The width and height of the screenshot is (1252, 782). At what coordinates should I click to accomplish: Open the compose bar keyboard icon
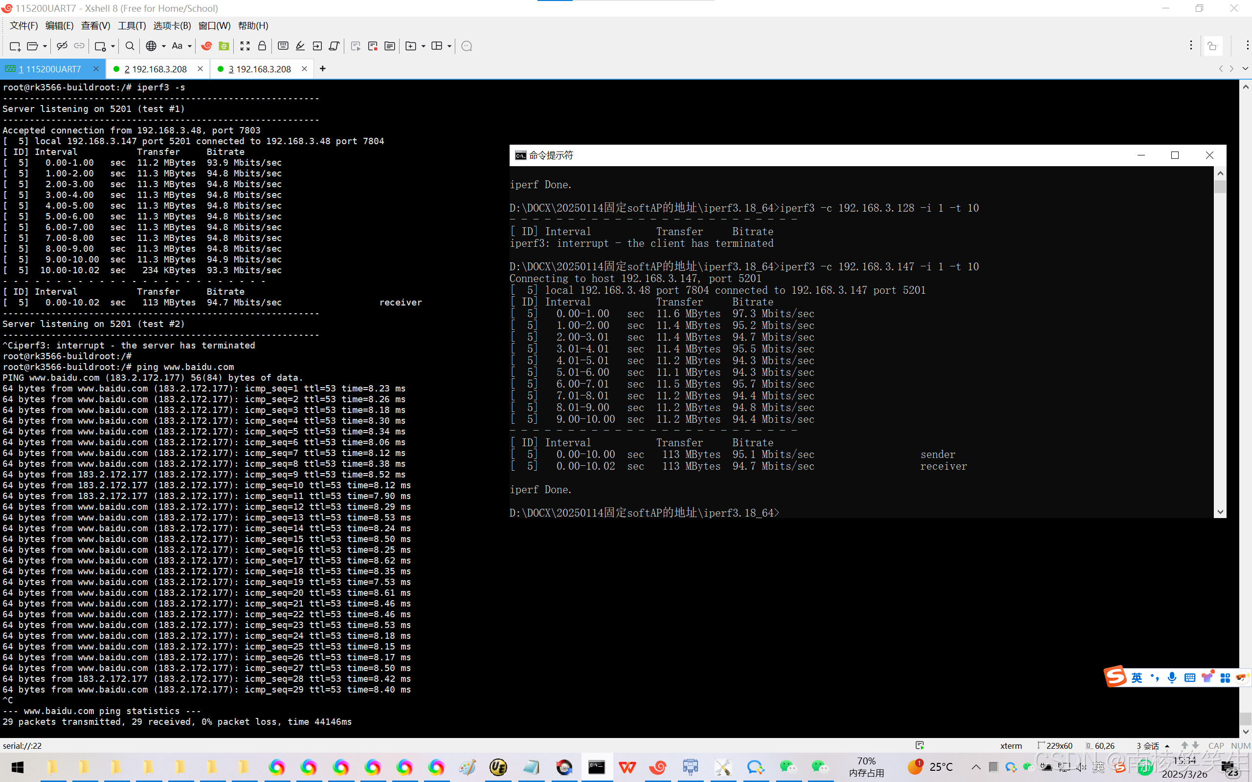click(x=283, y=46)
